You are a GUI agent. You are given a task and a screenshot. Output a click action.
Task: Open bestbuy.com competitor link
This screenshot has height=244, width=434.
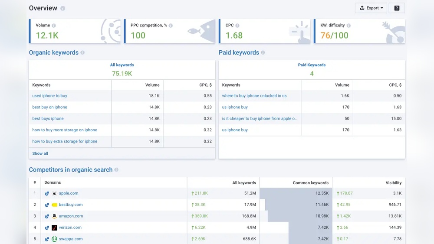click(x=71, y=205)
